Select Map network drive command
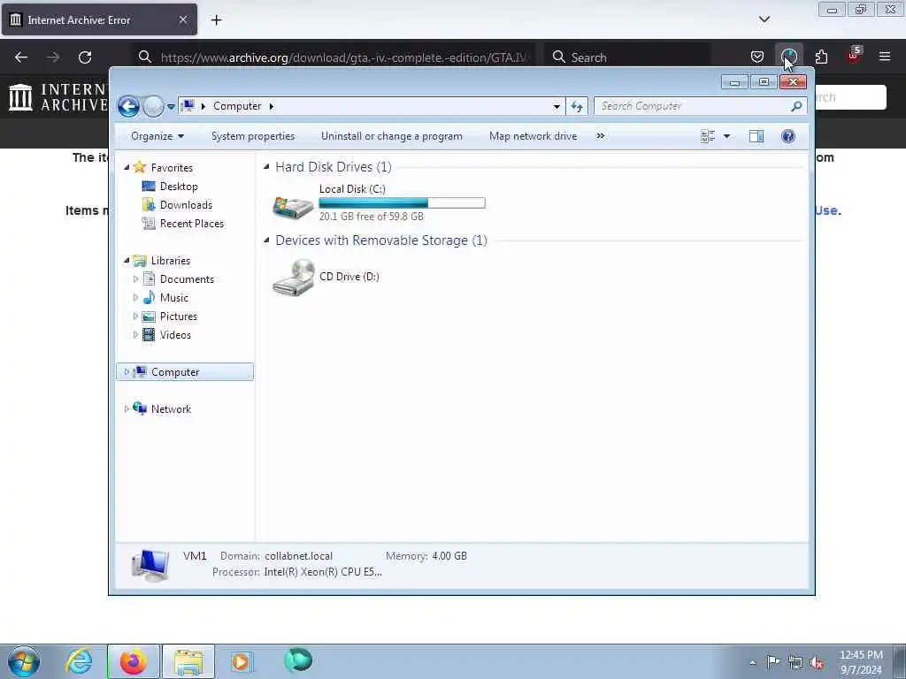This screenshot has height=679, width=906. tap(533, 136)
